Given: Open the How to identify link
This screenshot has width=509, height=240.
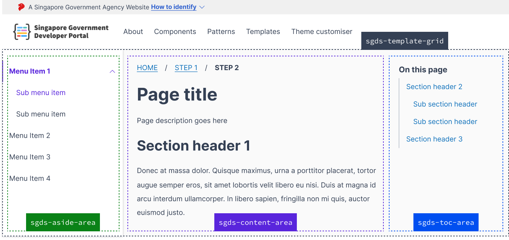Looking at the screenshot, I should (x=174, y=7).
